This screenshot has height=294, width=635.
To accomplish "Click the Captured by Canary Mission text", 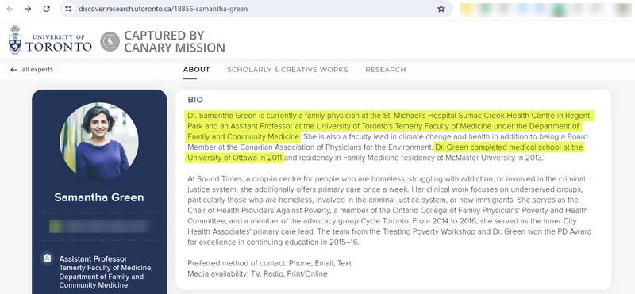I will click(175, 41).
